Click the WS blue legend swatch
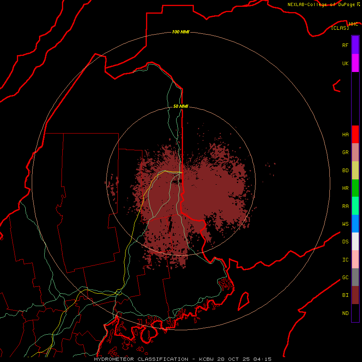362x362 pixels. coord(355,224)
